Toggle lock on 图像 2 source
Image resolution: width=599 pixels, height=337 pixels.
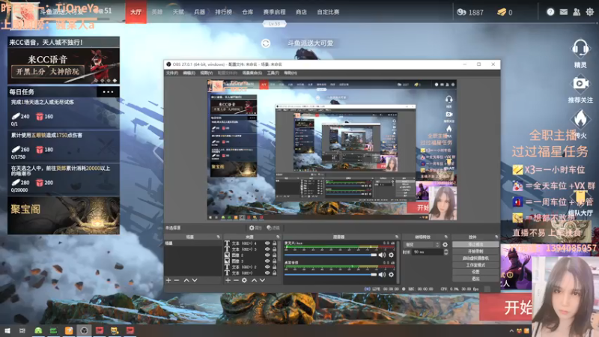274,255
